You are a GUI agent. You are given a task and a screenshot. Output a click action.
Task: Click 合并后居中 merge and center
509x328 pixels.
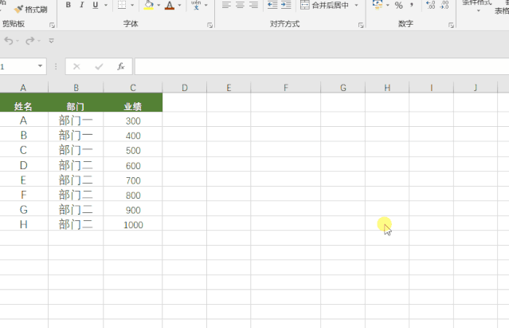[324, 5]
